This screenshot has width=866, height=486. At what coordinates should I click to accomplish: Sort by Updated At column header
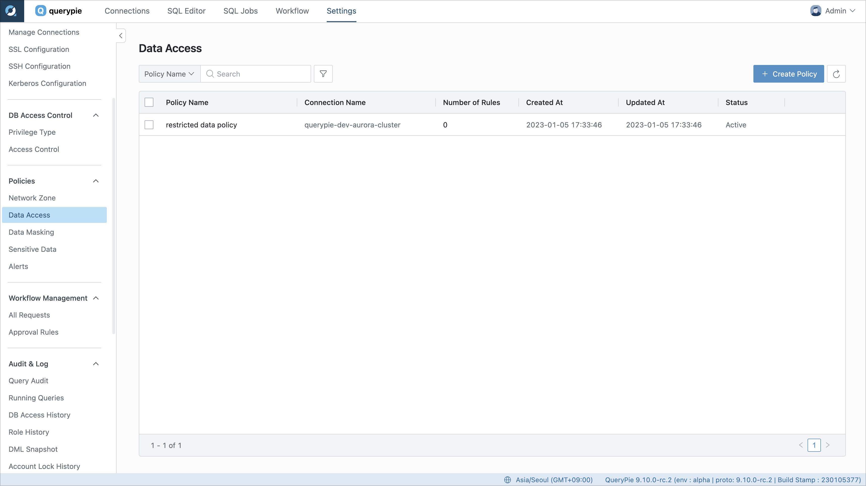pos(645,102)
